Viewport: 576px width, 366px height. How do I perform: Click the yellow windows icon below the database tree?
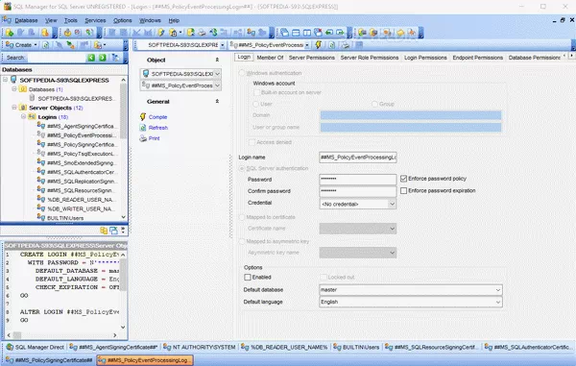[x=104, y=231]
